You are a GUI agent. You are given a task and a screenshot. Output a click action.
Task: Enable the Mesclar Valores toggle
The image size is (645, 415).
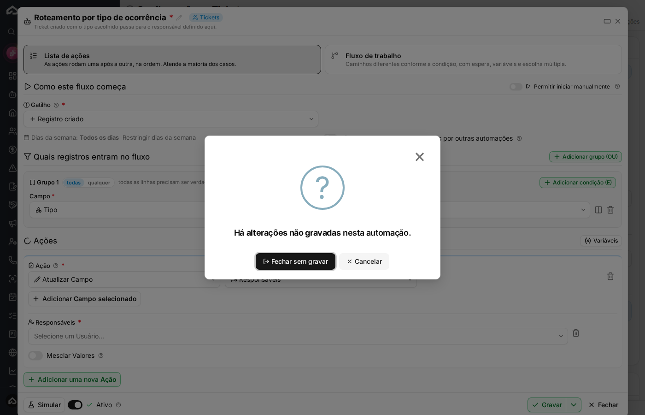pos(35,356)
